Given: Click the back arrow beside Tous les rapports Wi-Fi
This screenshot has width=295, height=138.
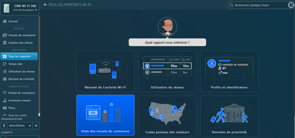Looking at the screenshot, I should pos(45,5).
